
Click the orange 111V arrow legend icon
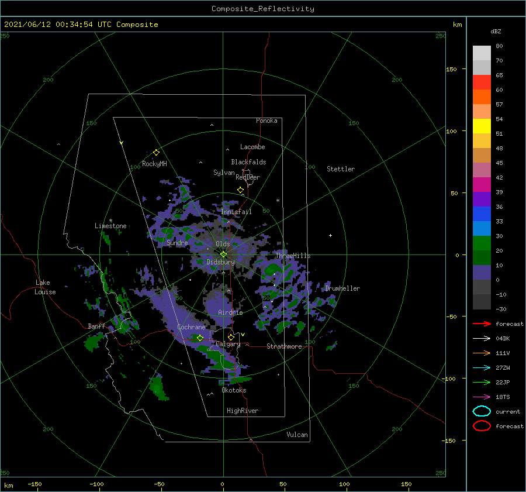(482, 353)
